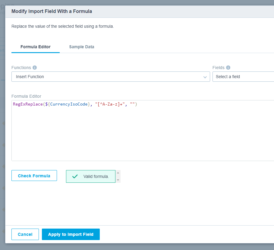Cancel the formula dialog
This screenshot has height=250, width=274.
tap(25, 234)
